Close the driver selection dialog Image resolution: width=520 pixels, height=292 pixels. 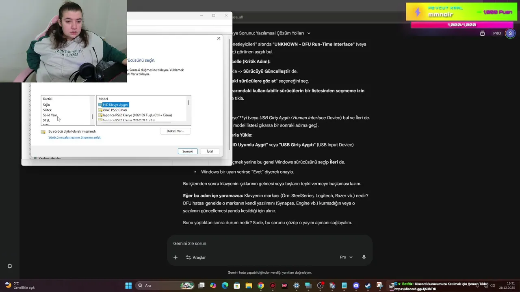[x=219, y=39]
